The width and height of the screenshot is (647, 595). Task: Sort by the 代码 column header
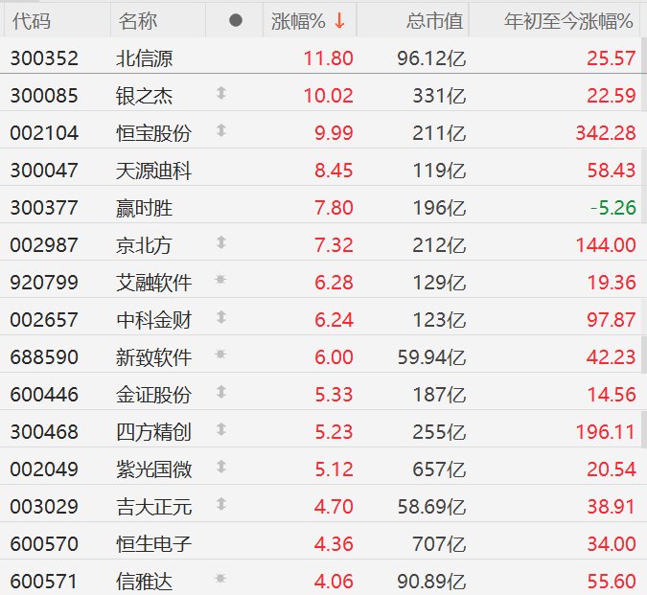point(32,21)
